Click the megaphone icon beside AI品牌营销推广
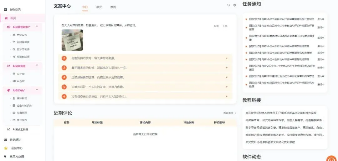The image size is (338, 161). 9,27
